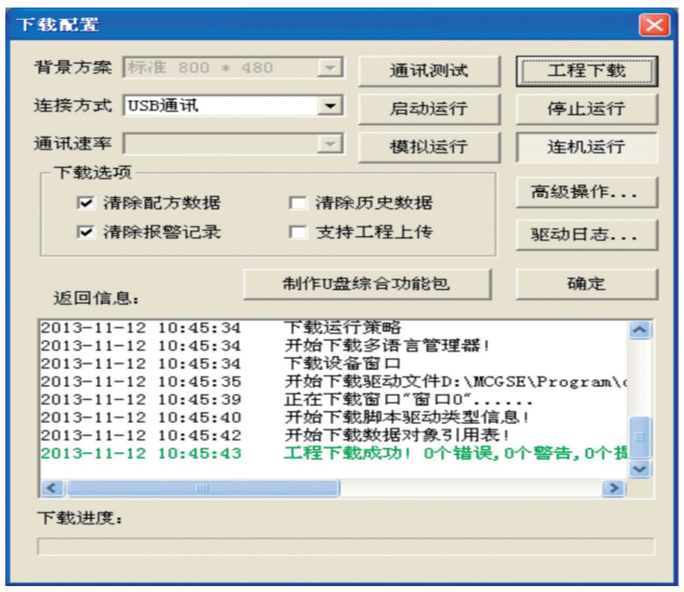Click the 通讯测试 button
Image resolution: width=684 pixels, height=592 pixels.
coord(429,71)
